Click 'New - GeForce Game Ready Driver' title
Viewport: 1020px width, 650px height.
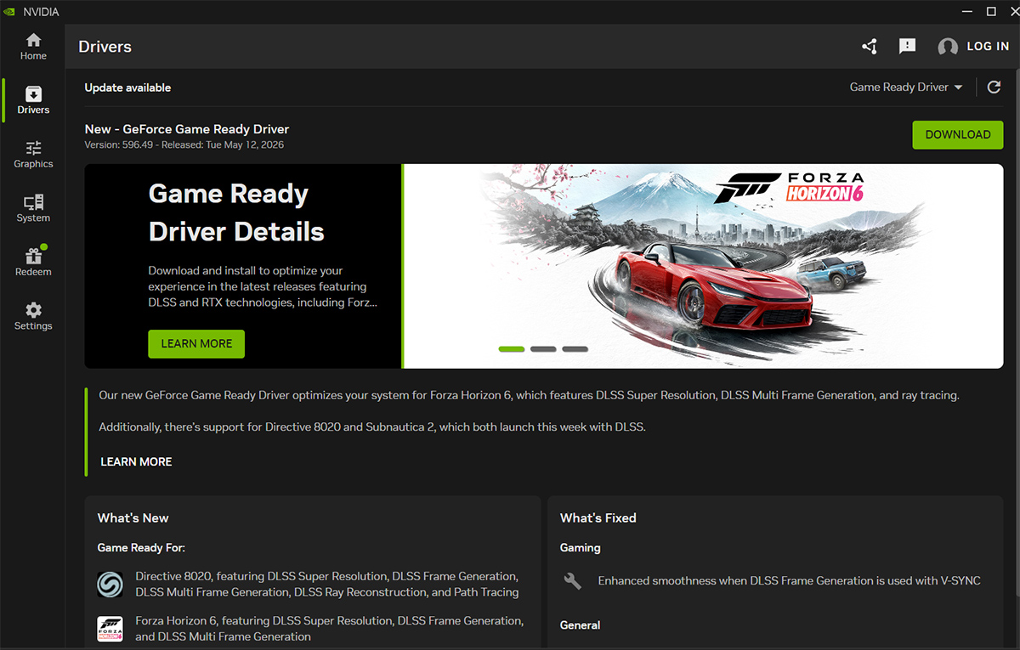[x=187, y=129]
